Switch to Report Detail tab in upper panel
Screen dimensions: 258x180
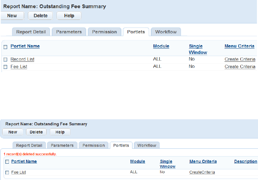(31, 32)
